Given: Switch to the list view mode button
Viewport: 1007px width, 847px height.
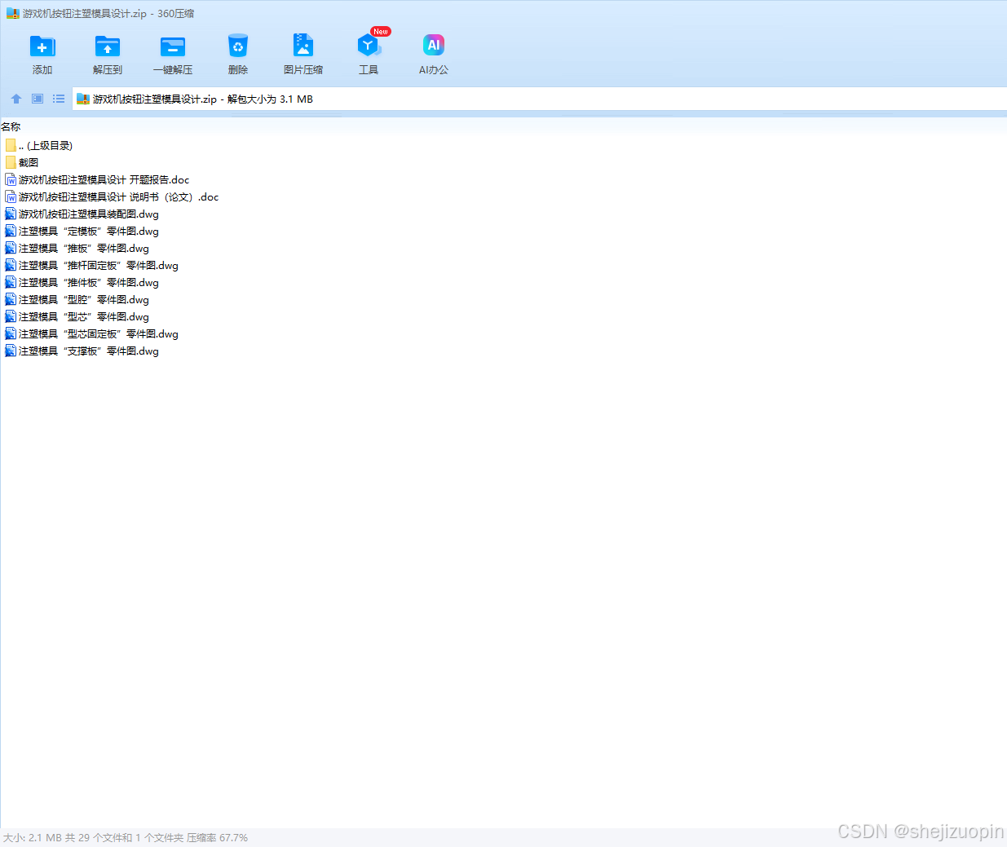Looking at the screenshot, I should tap(59, 99).
